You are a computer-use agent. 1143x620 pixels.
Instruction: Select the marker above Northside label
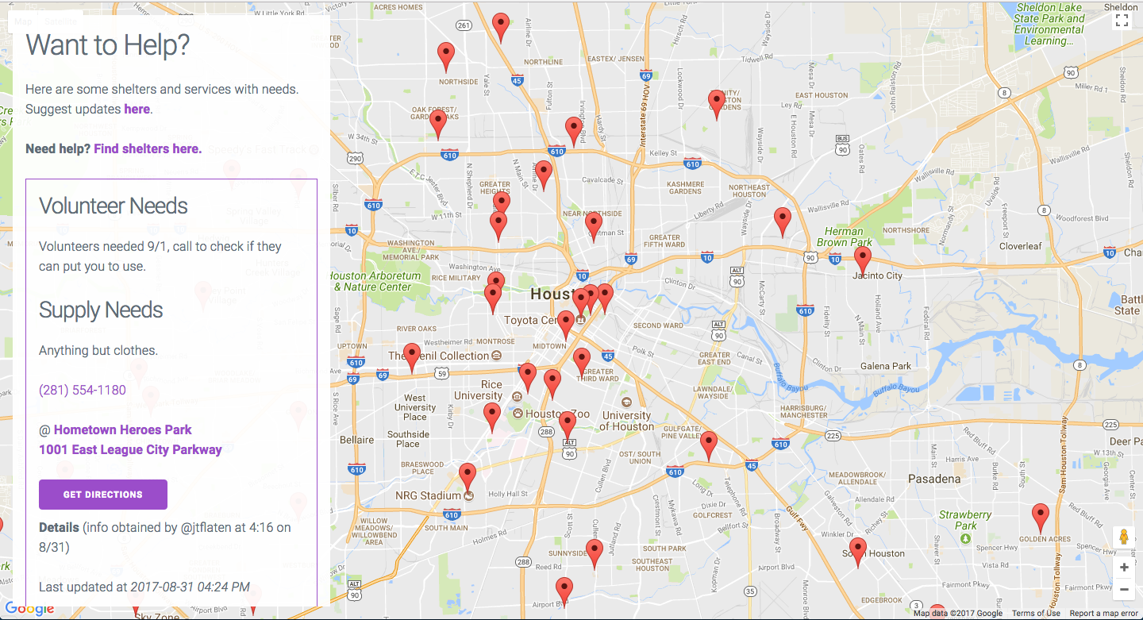coord(446,56)
